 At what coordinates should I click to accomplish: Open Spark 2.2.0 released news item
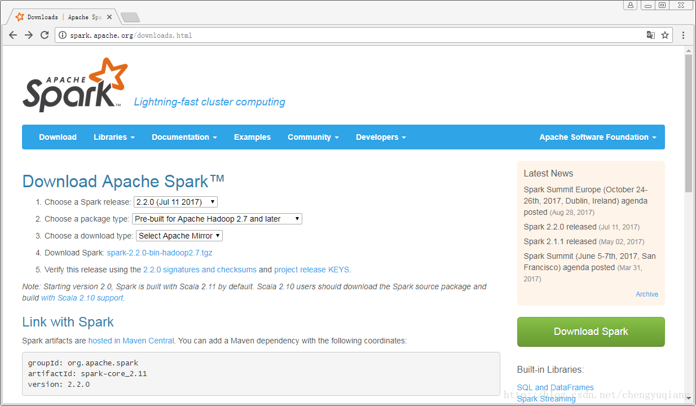[560, 227]
